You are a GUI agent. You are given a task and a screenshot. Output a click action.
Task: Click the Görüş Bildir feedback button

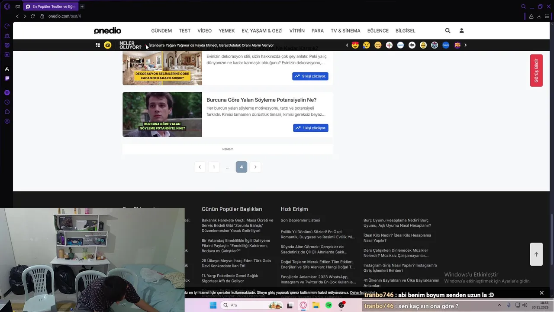click(x=536, y=70)
